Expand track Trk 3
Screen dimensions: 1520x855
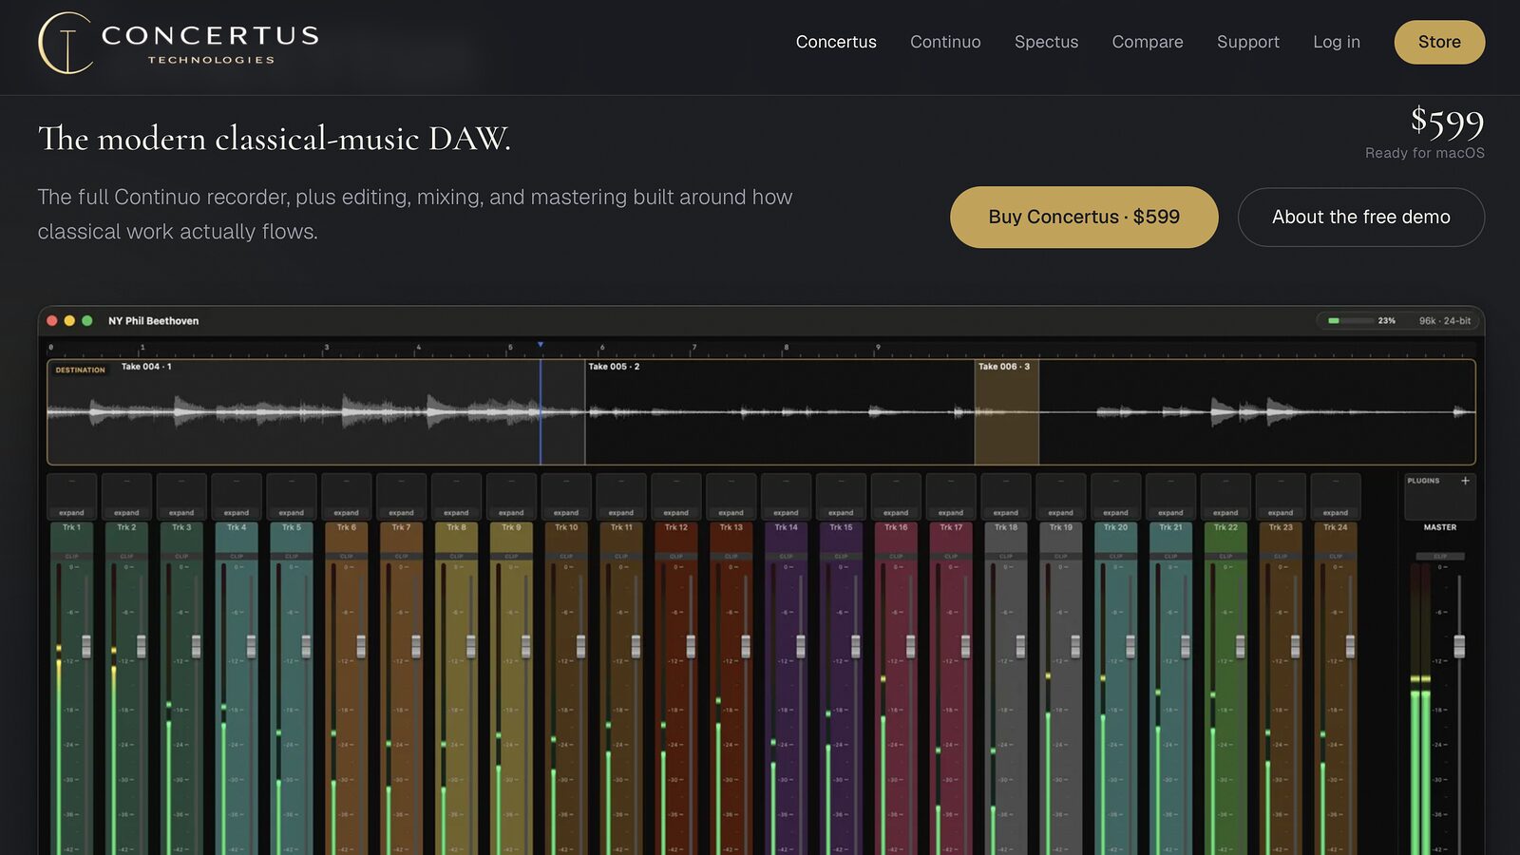[x=181, y=513]
